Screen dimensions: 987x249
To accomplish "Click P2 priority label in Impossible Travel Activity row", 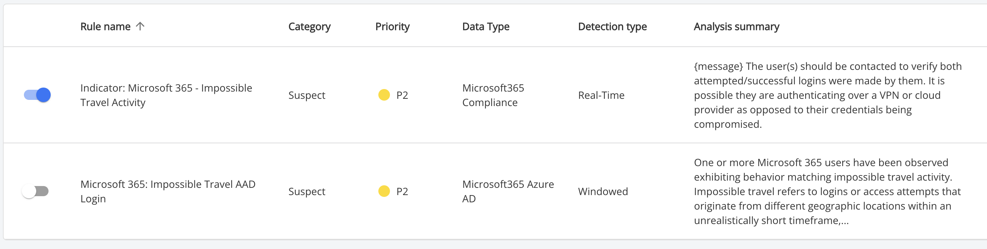I will pyautogui.click(x=402, y=95).
